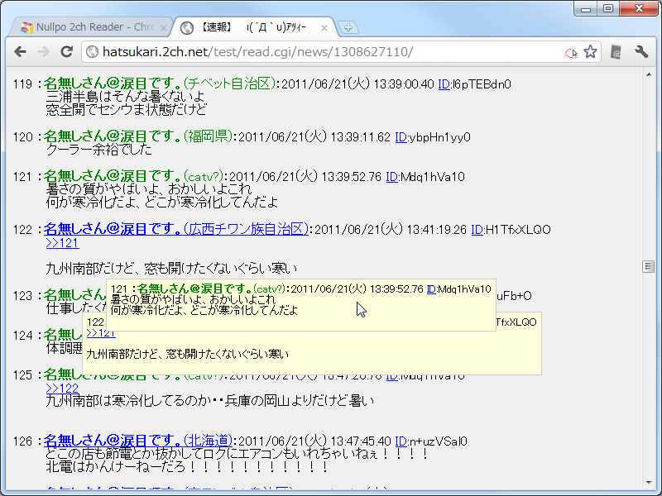The width and height of the screenshot is (662, 496).
Task: Close the Nullpo 2ch Reader tab
Action: (x=165, y=27)
